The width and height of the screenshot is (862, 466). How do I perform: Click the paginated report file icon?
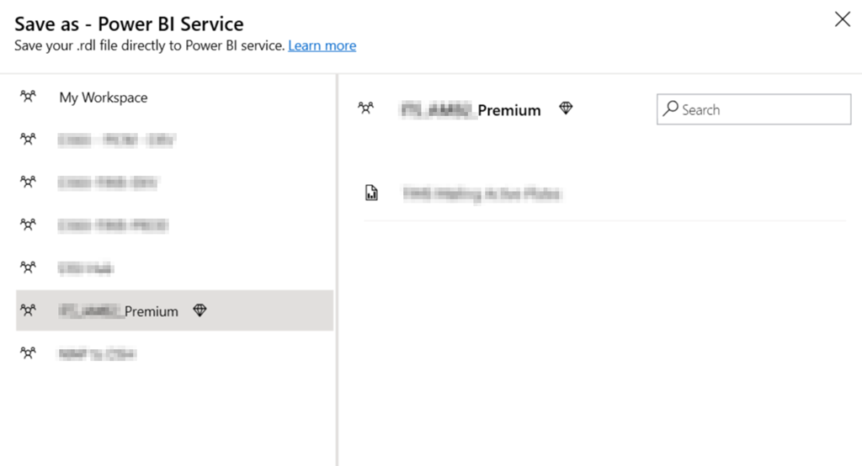[x=371, y=193]
